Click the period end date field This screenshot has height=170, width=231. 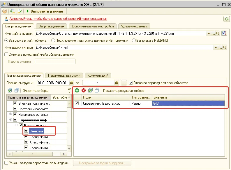click(x=98, y=83)
